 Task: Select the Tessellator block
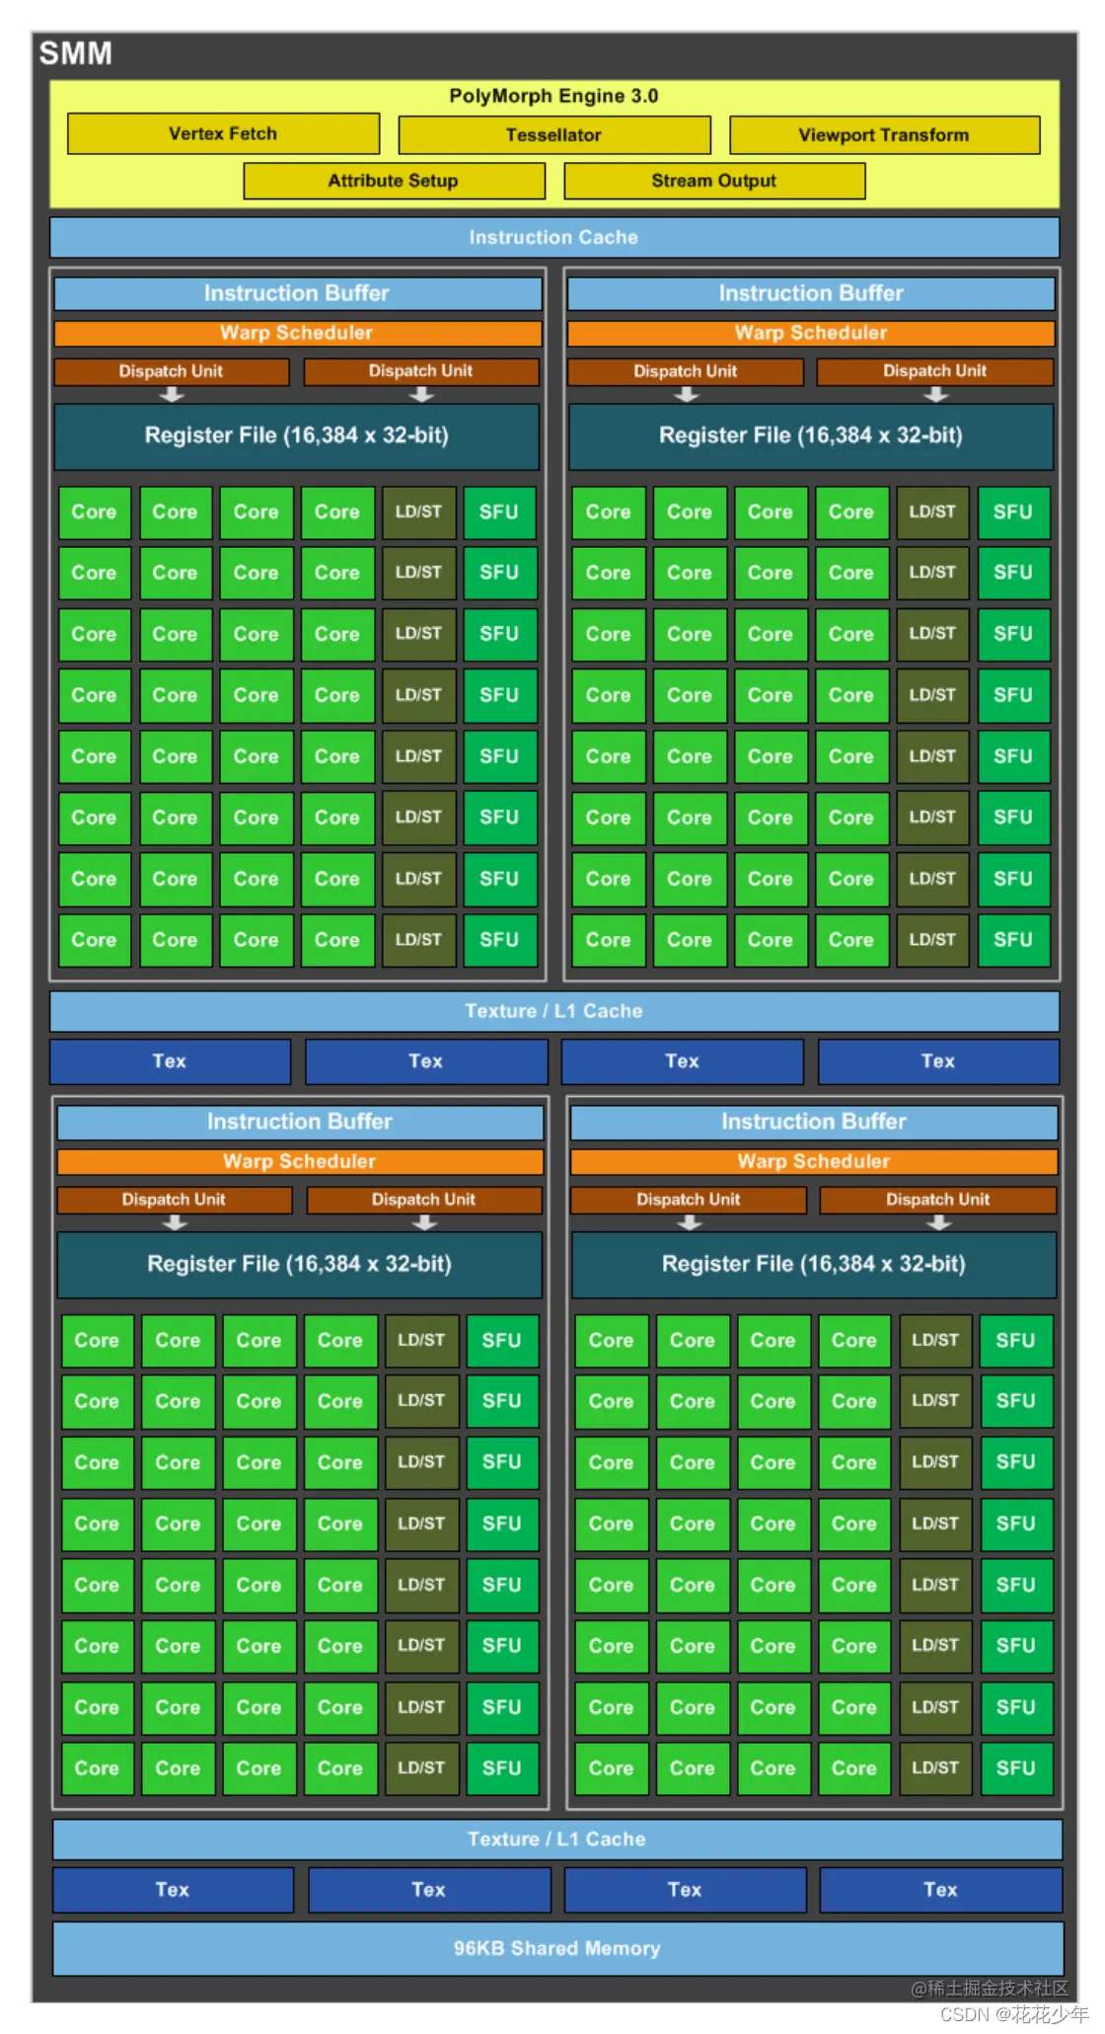[x=554, y=135]
